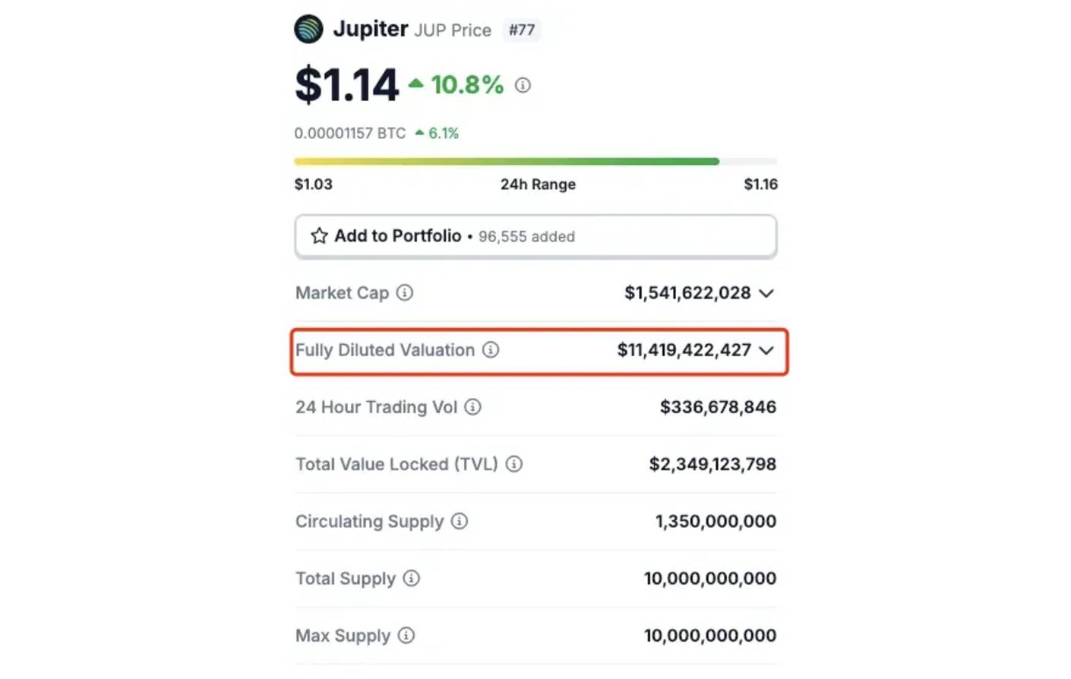Click the Circulating Supply info icon
The image size is (1071, 679).
click(x=460, y=521)
